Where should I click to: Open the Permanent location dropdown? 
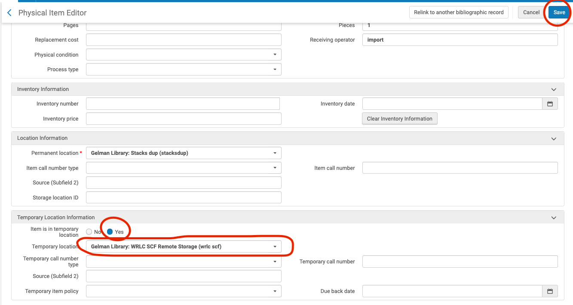[184, 153]
